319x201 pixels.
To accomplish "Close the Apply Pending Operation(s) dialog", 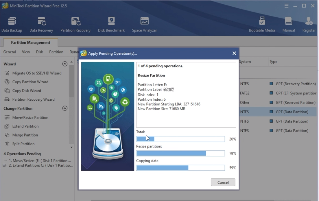I will coord(234,53).
